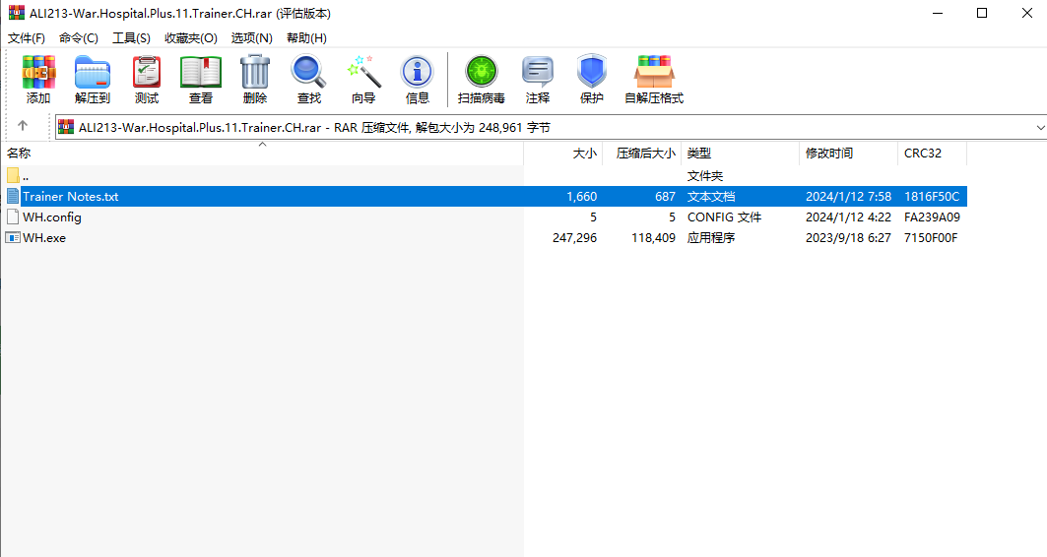Viewport: 1047px width, 557px height.
Task: Launch the 向导 (Wizard) wand icon
Action: (363, 72)
